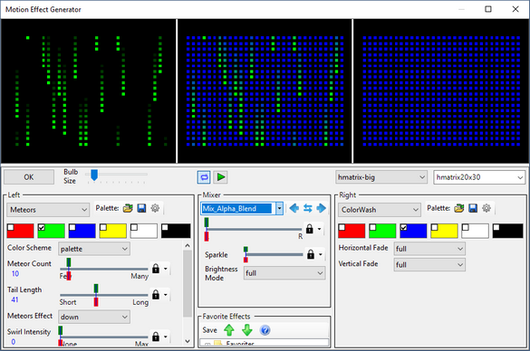Open the hmatrix-big dropdown

[381, 177]
